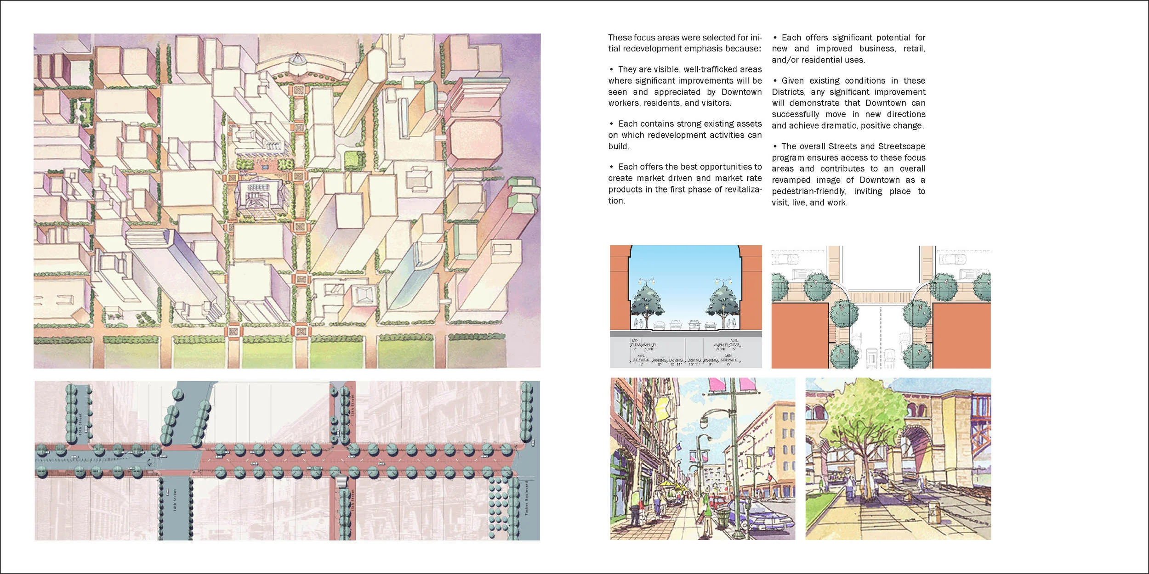Image resolution: width=1149 pixels, height=574 pixels.
Task: Select the "Given existing conditions in these" bullet
Action: [x=848, y=103]
